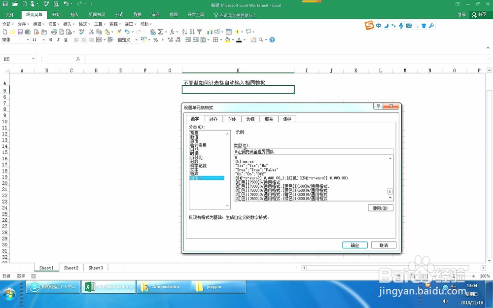This screenshot has height=308, width=493.
Task: Sort ascending with the A-Z icon
Action: (x=184, y=32)
